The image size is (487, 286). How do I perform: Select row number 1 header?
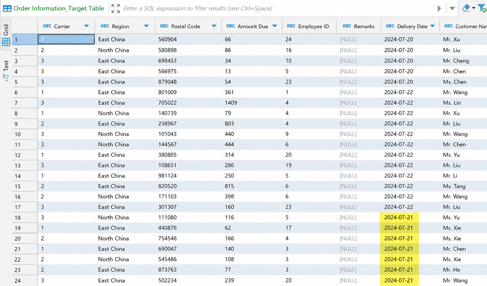click(25, 40)
